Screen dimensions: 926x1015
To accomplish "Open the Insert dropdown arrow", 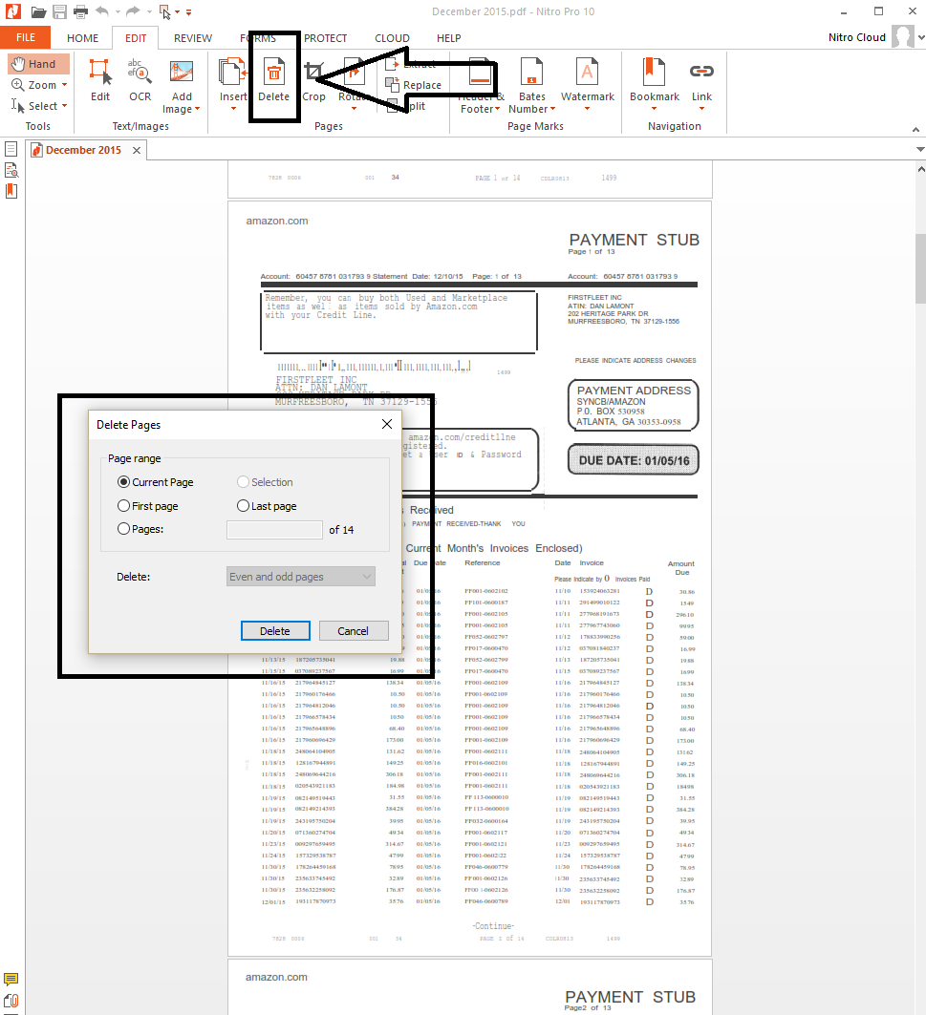I will pos(233,109).
